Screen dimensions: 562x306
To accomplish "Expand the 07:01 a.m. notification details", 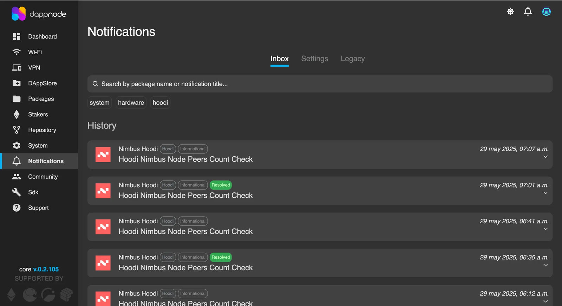I will (545, 193).
